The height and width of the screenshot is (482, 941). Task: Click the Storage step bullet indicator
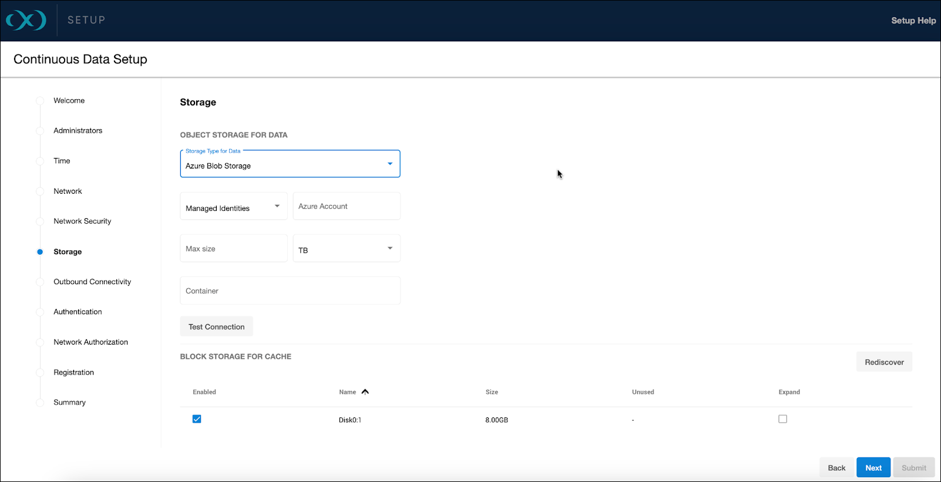pos(40,252)
